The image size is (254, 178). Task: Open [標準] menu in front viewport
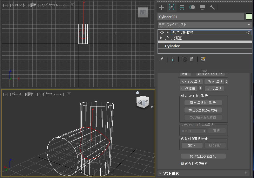(34, 5)
